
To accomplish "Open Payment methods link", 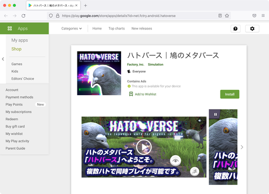I will pos(19,97).
